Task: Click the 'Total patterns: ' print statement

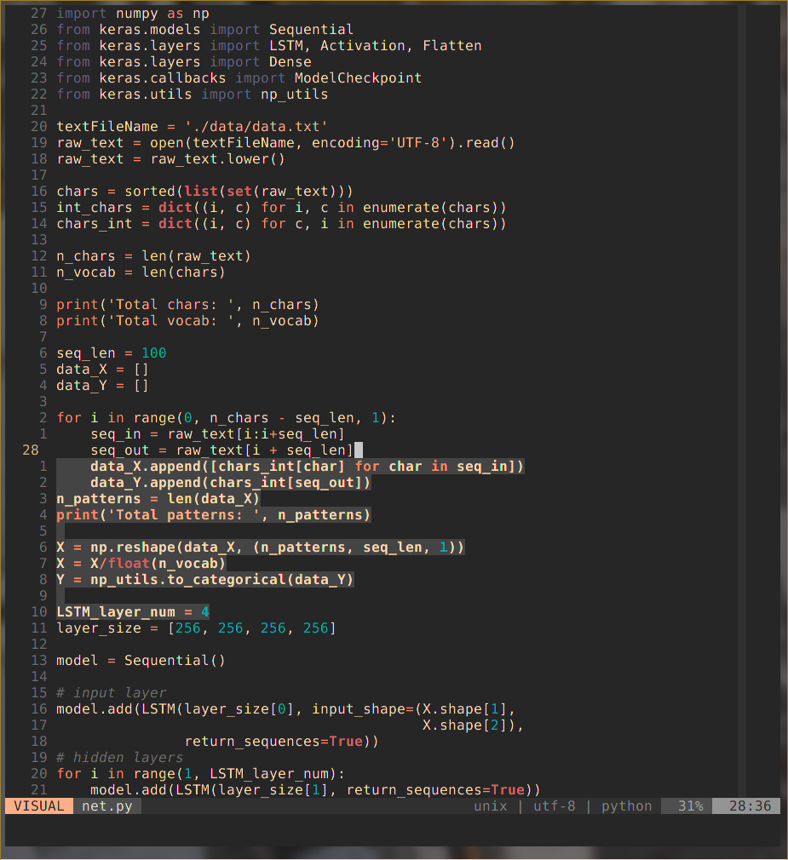Action: pos(214,515)
